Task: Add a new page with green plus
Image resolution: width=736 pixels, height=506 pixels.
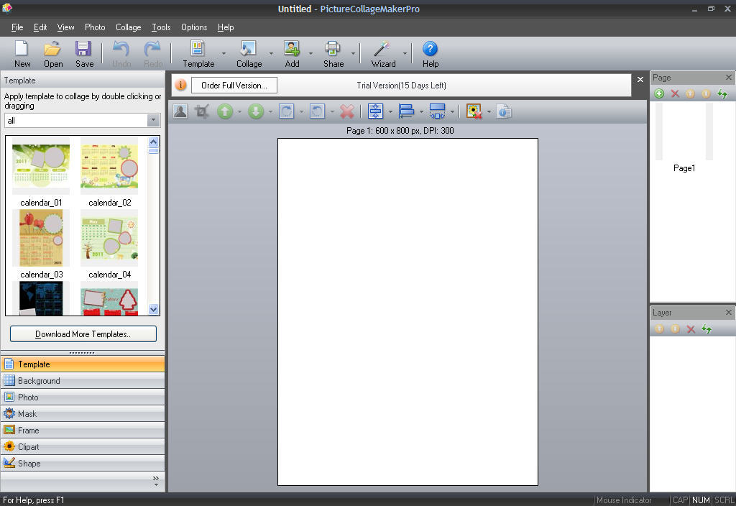Action: point(659,94)
